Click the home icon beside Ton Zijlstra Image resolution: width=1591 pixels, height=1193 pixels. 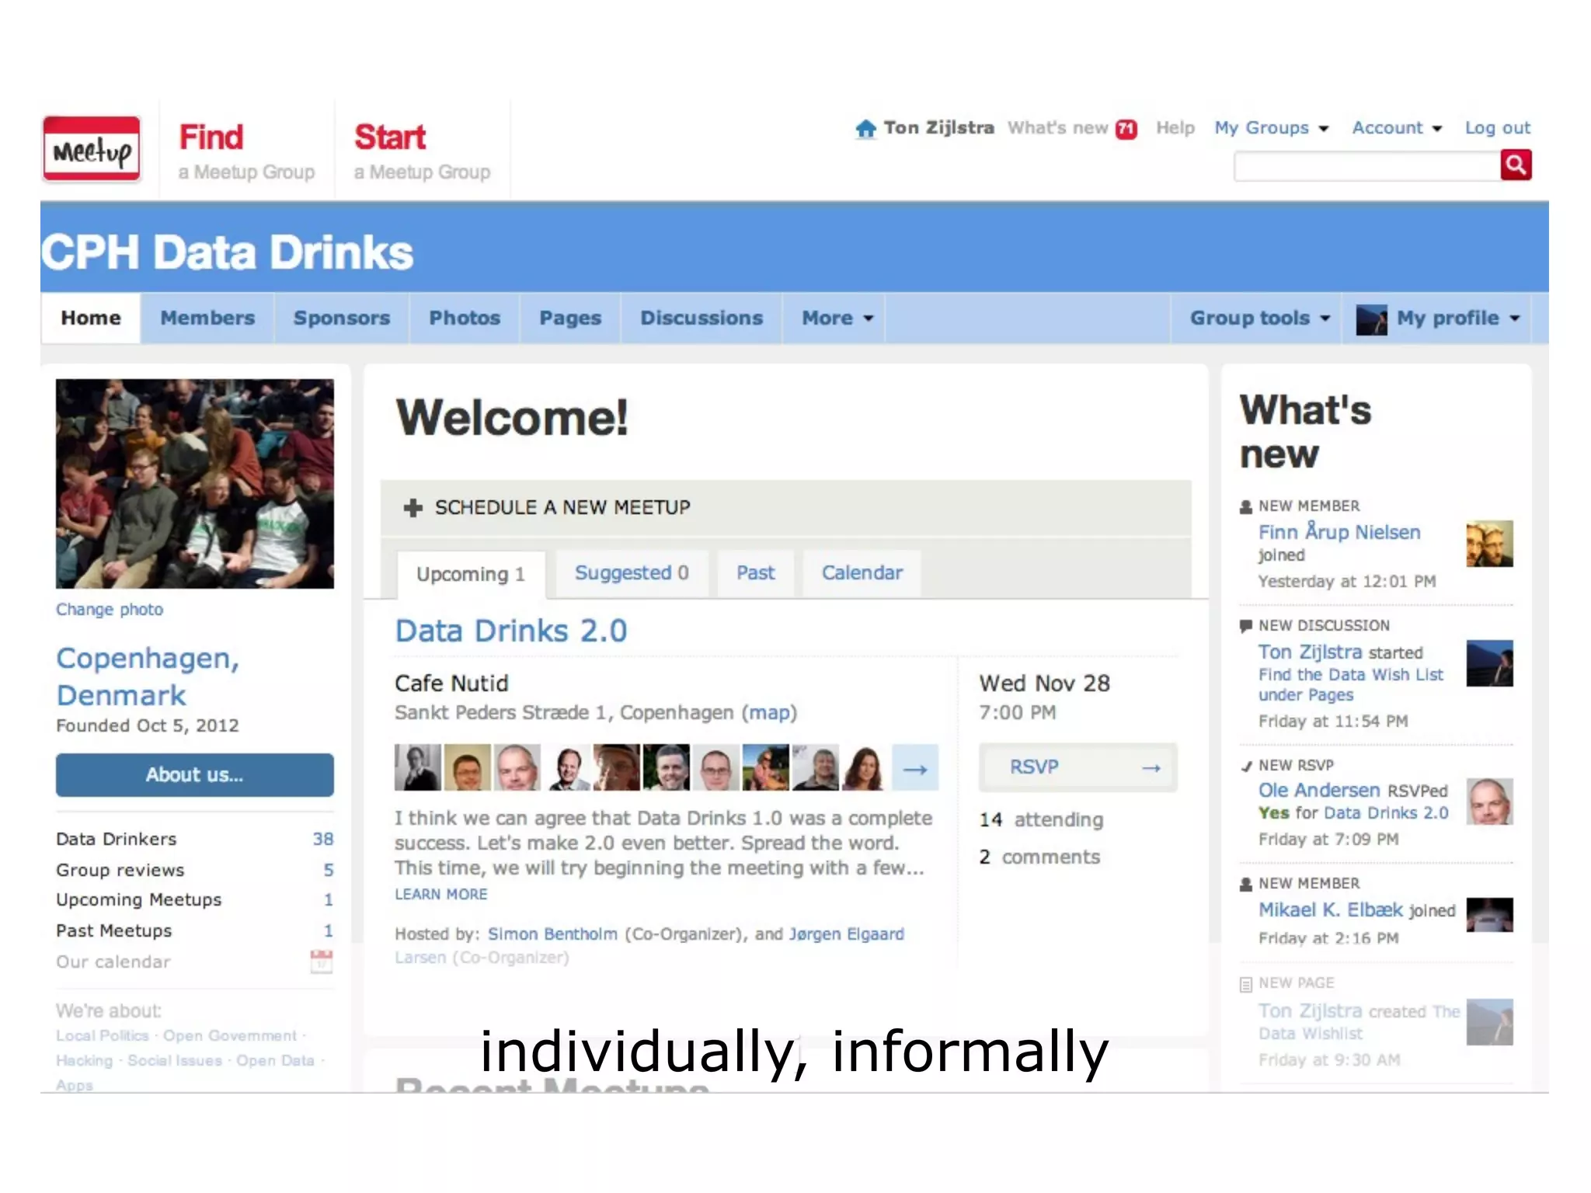(x=865, y=128)
